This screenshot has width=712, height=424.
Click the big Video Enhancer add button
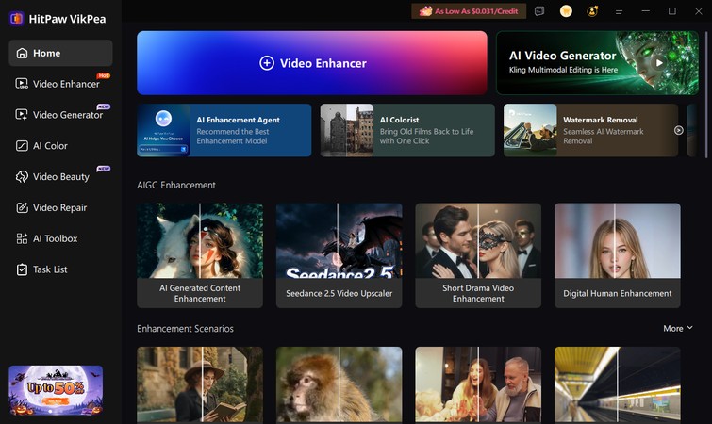pos(312,63)
